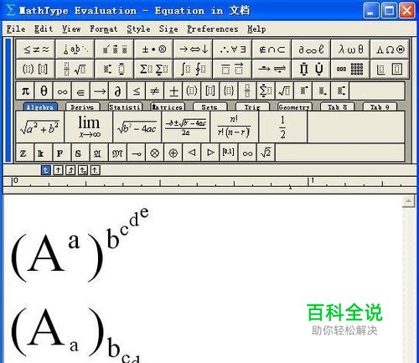
Task: Insert the n!/r!(n−r)! combination expression
Action: coord(234,127)
